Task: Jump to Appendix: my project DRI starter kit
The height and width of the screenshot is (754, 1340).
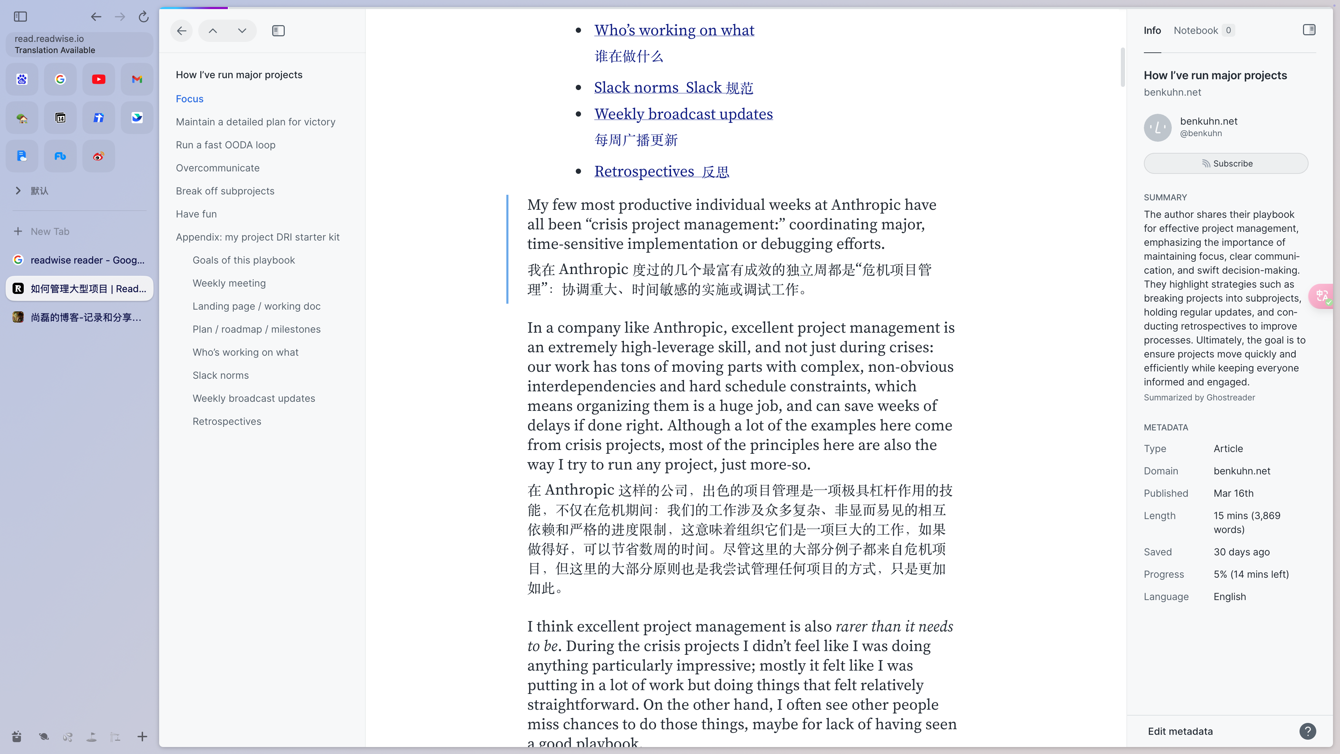Action: pyautogui.click(x=258, y=237)
